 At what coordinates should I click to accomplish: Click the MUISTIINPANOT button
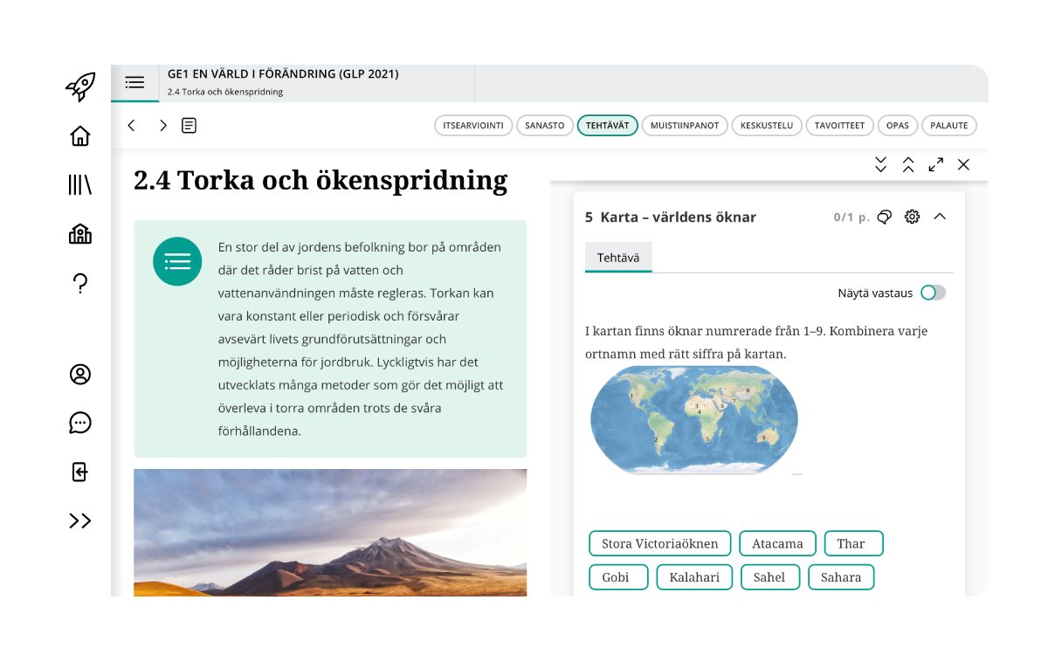coord(685,126)
